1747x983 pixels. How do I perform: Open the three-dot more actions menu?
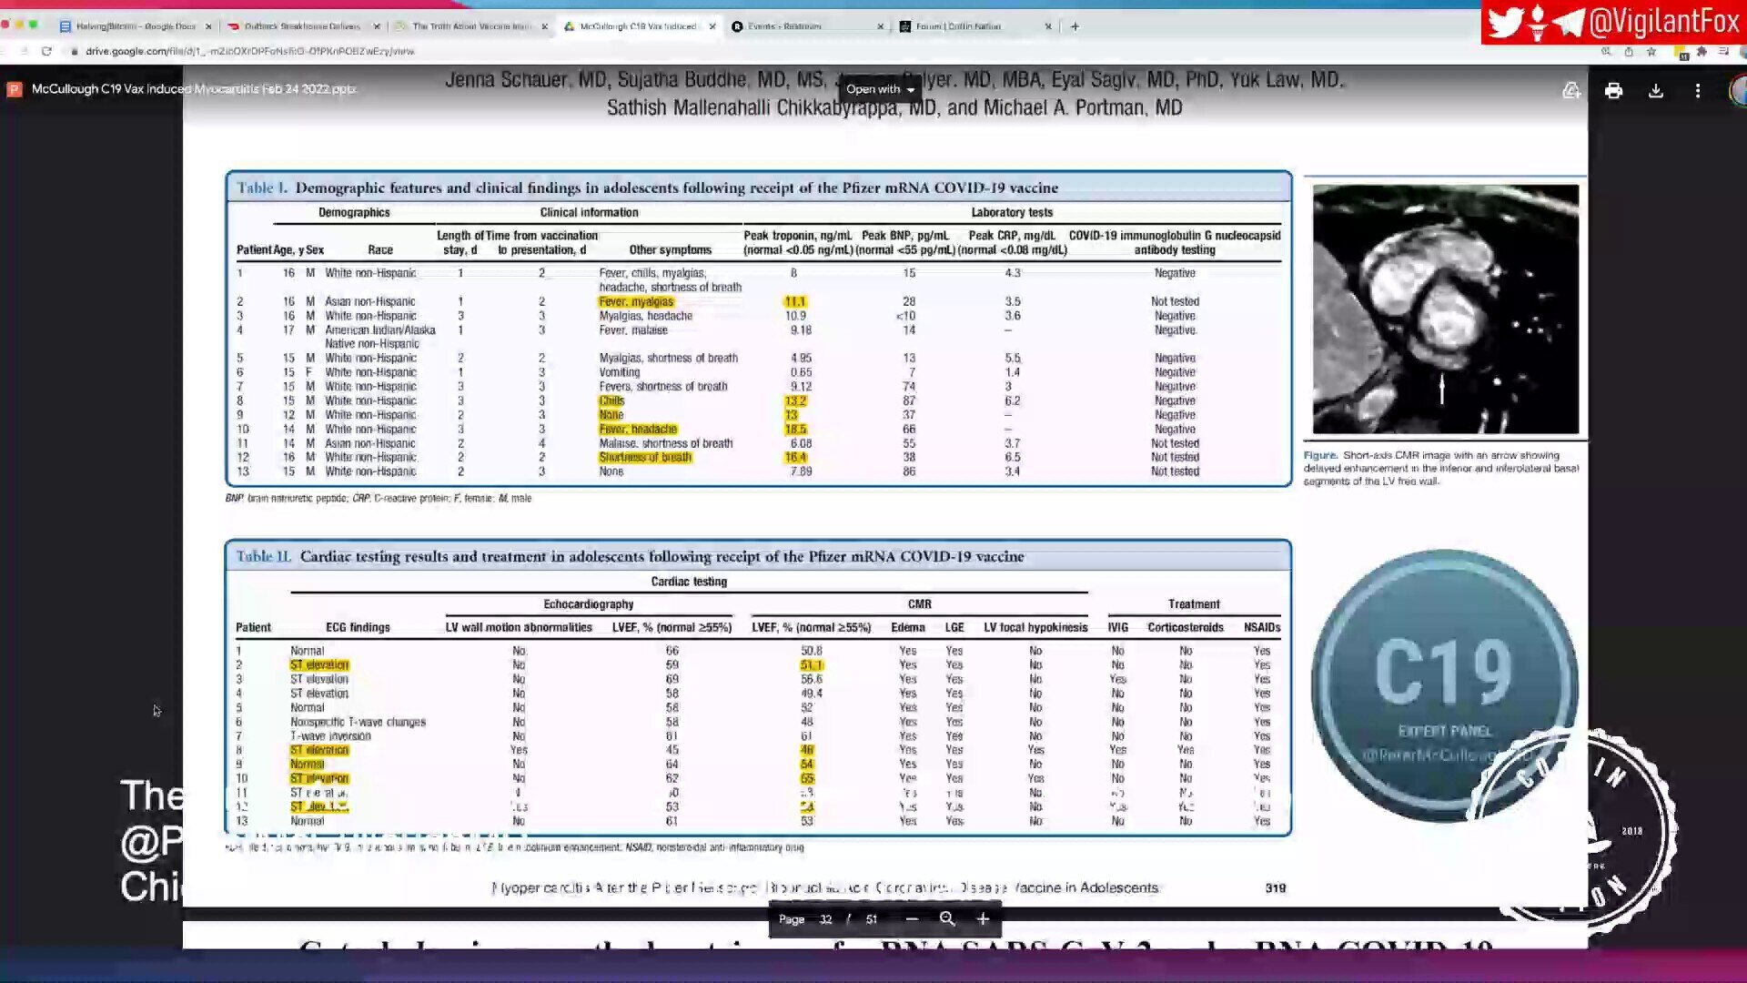(1698, 90)
